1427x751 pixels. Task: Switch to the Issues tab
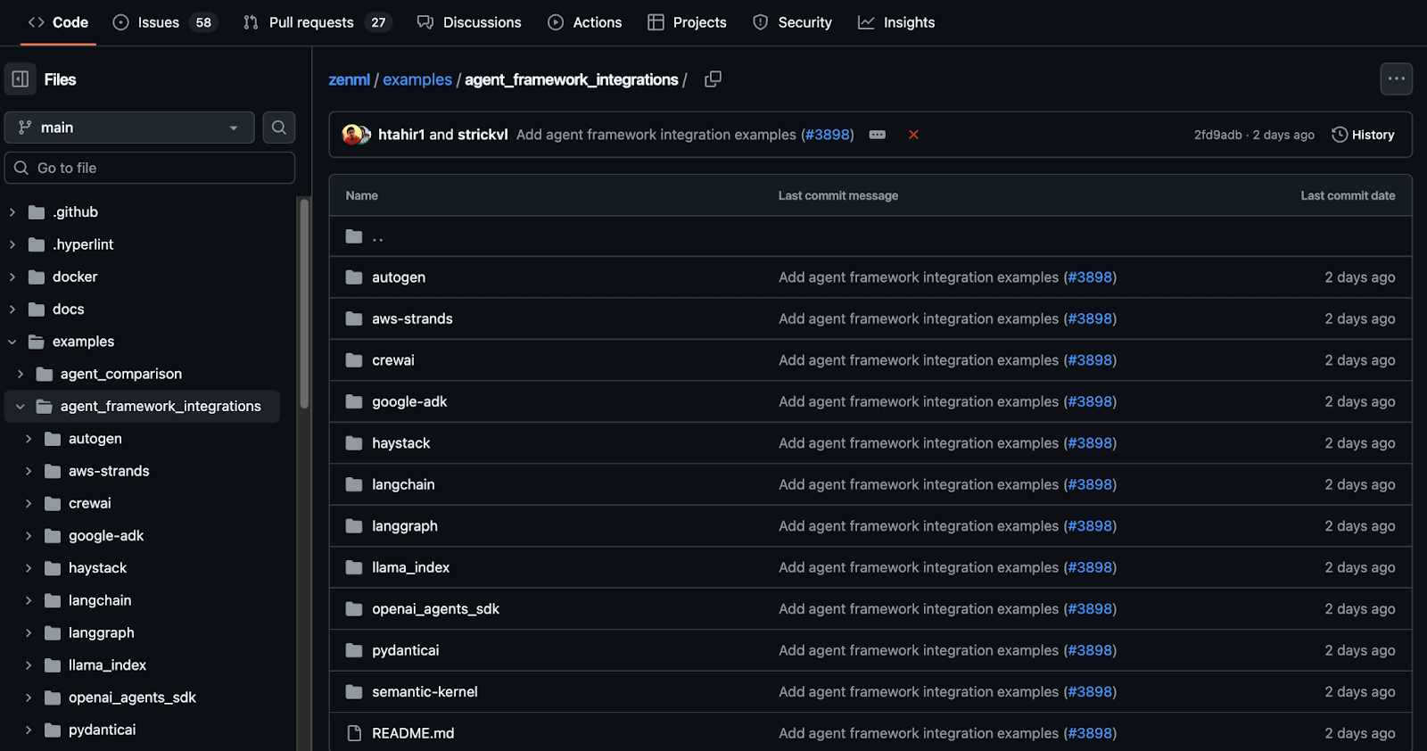click(x=159, y=22)
